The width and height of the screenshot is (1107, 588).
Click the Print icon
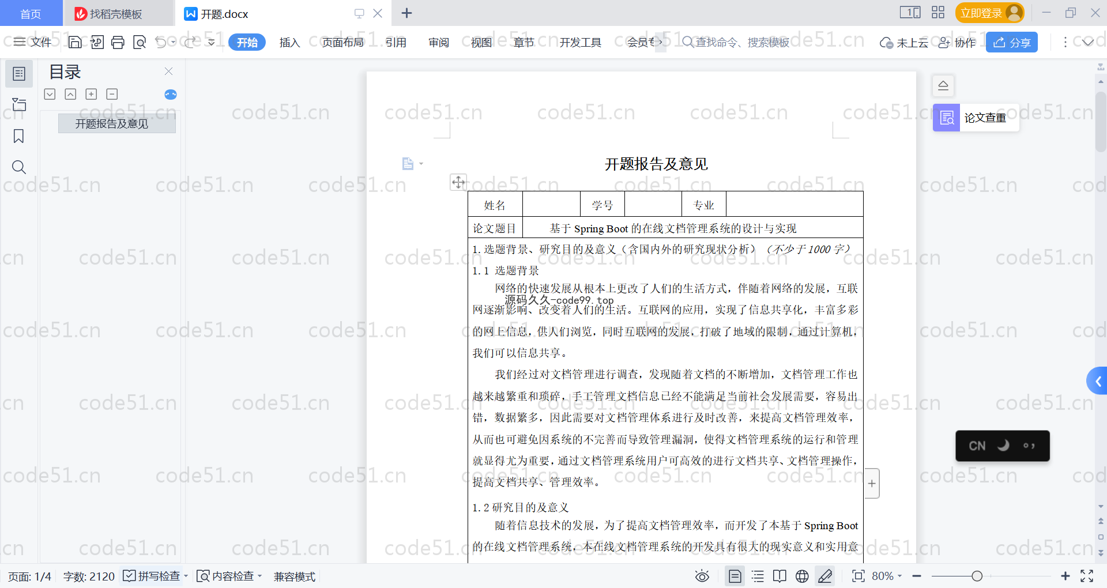point(118,42)
